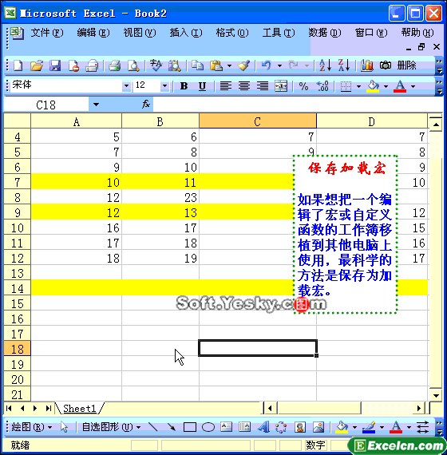The width and height of the screenshot is (447, 455).
Task: Select the Arrow drawing tool
Action: [172, 427]
